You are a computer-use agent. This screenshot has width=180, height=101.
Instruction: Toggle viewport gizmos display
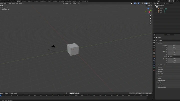135,3
